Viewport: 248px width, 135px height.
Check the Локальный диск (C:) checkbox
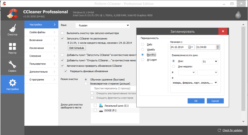pyautogui.click(x=95, y=105)
